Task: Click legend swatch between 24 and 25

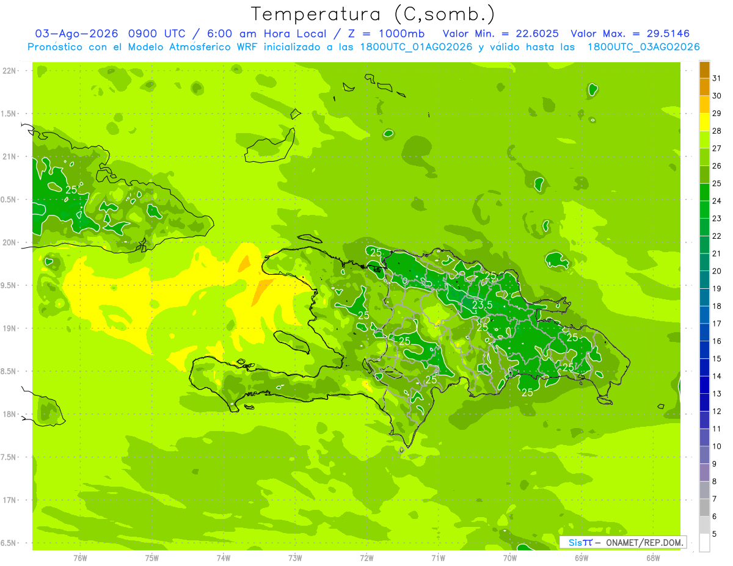Action: pyautogui.click(x=704, y=192)
